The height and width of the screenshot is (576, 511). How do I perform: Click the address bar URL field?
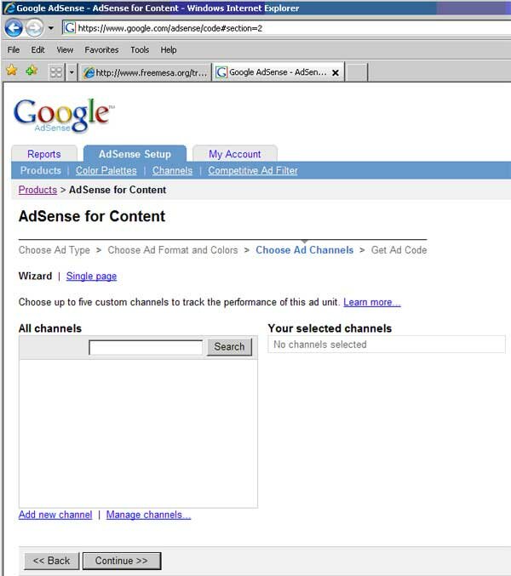(287, 28)
